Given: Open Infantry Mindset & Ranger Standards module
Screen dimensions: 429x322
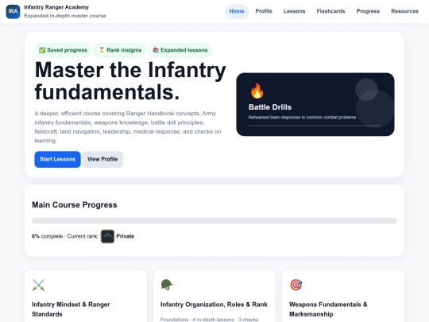Looking at the screenshot, I should click(x=86, y=296).
